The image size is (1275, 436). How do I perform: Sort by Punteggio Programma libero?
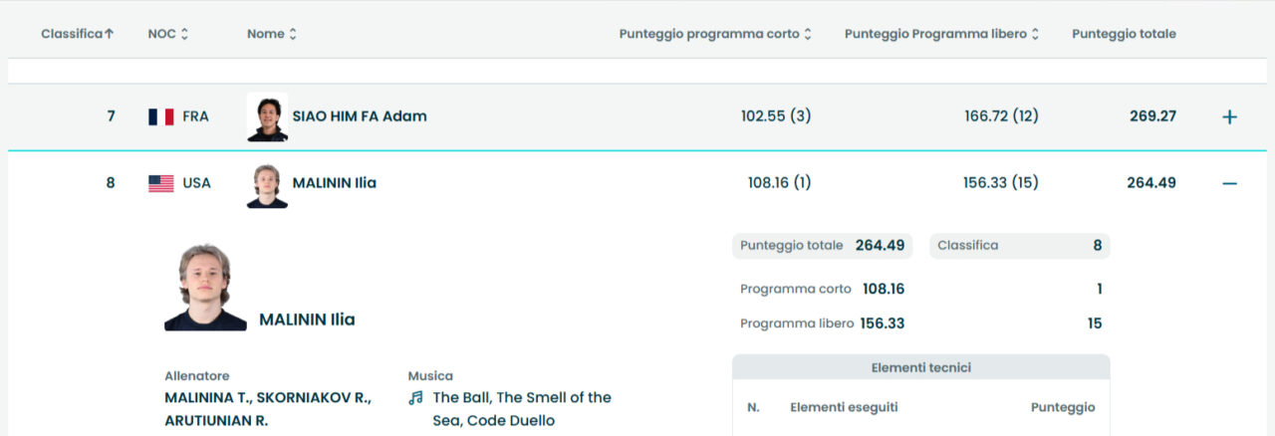[941, 34]
